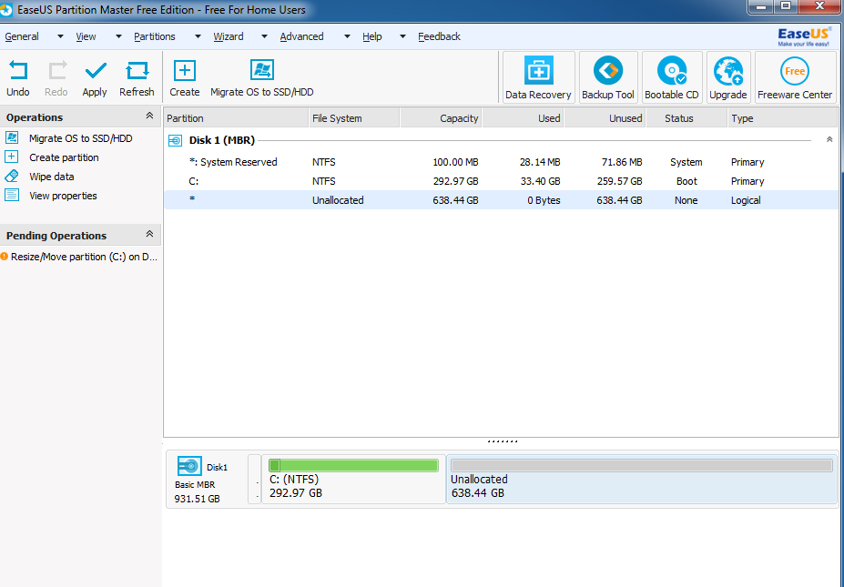844x587 pixels.
Task: Select the C: partition row
Action: tap(501, 181)
